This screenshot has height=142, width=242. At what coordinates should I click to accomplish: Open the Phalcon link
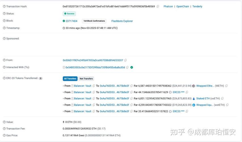168,6
